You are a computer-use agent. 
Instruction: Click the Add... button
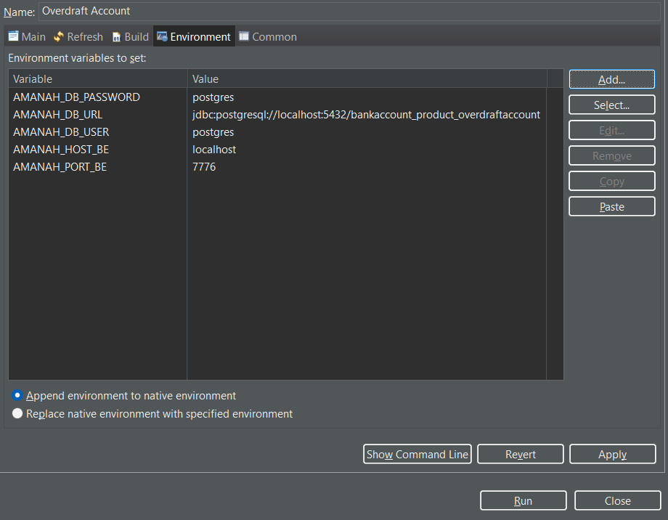pyautogui.click(x=612, y=79)
